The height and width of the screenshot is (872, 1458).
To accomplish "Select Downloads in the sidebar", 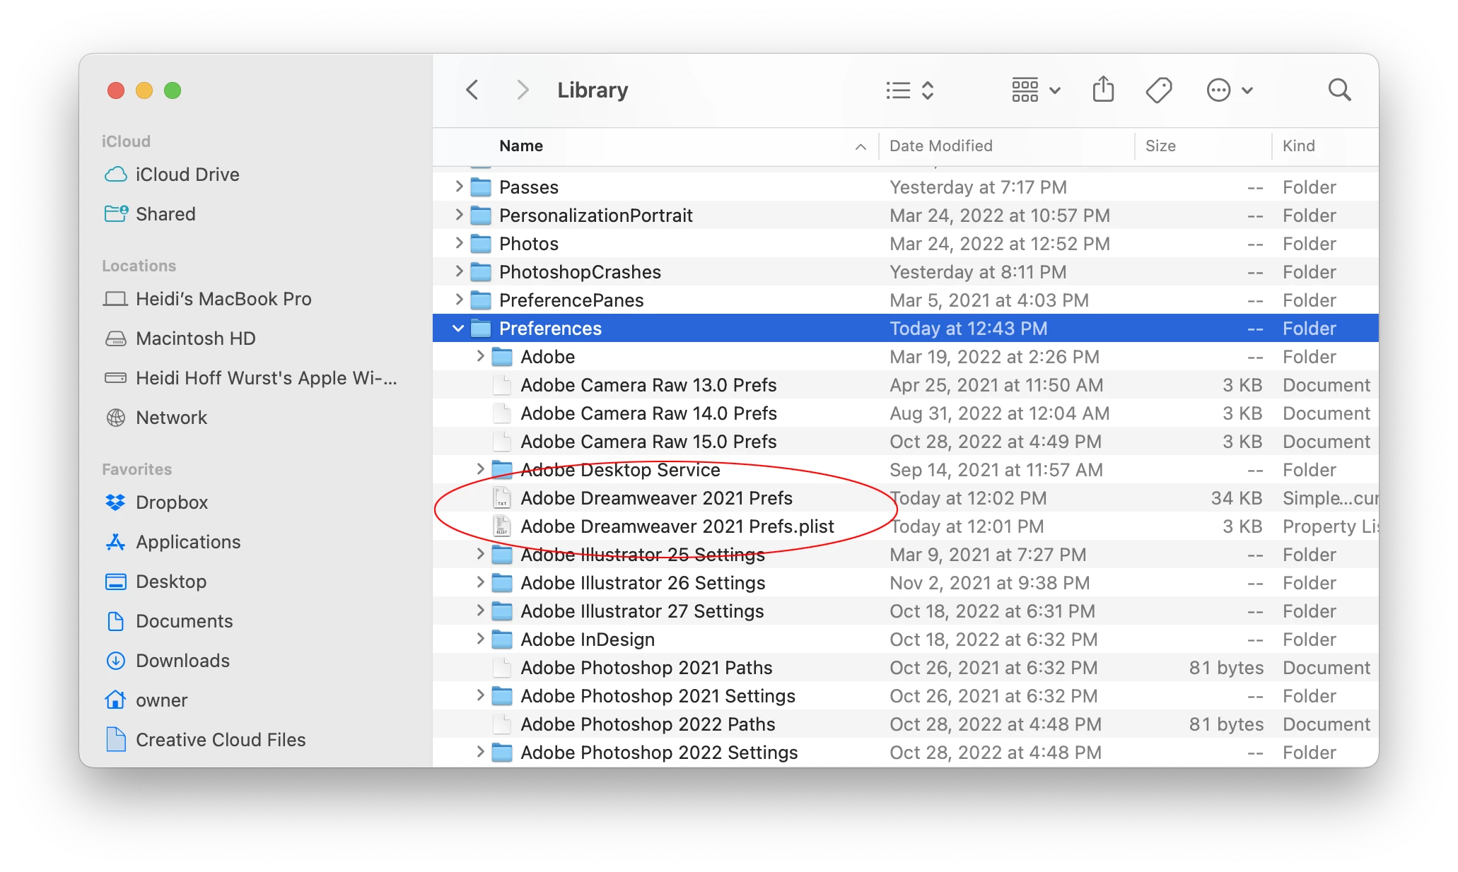I will (182, 661).
